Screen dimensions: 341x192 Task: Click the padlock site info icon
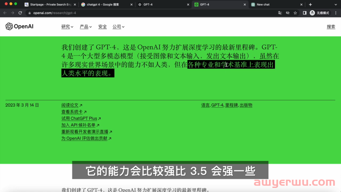pos(30,13)
